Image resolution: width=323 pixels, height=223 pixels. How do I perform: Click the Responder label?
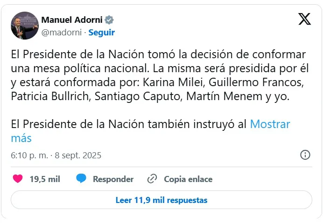click(113, 179)
